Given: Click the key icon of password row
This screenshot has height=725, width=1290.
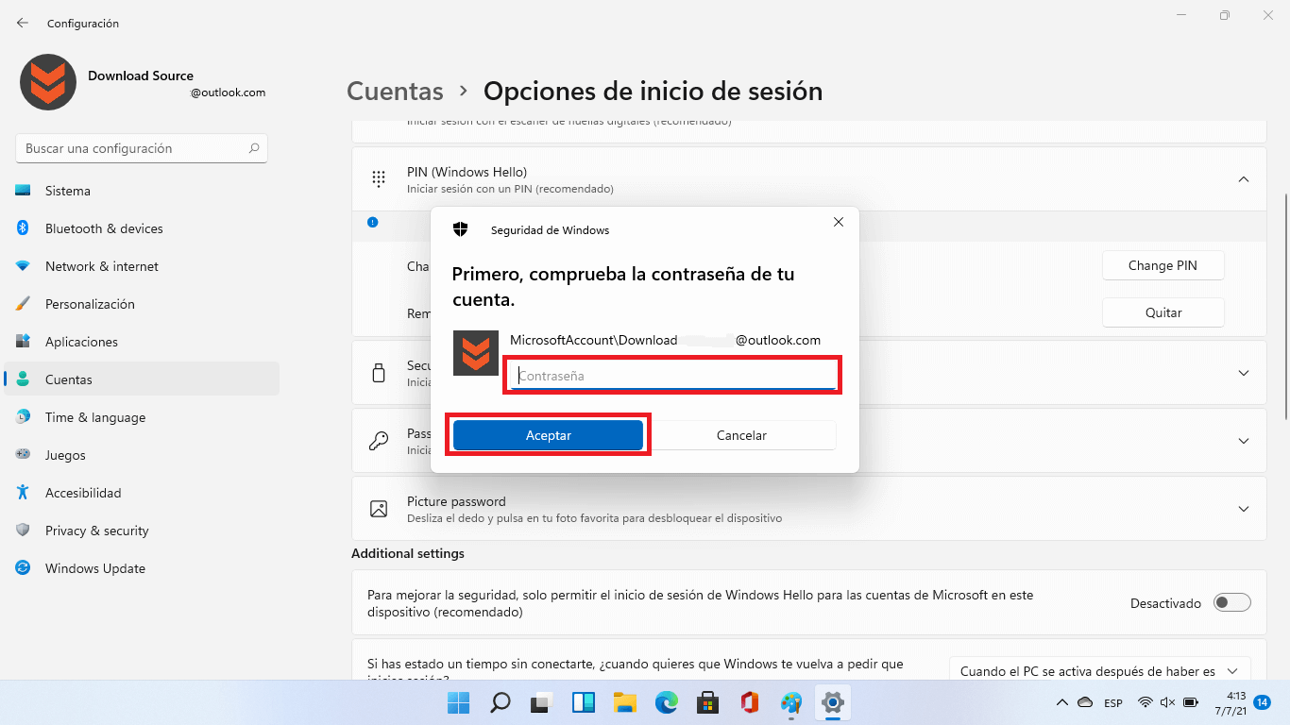Looking at the screenshot, I should coord(379,441).
